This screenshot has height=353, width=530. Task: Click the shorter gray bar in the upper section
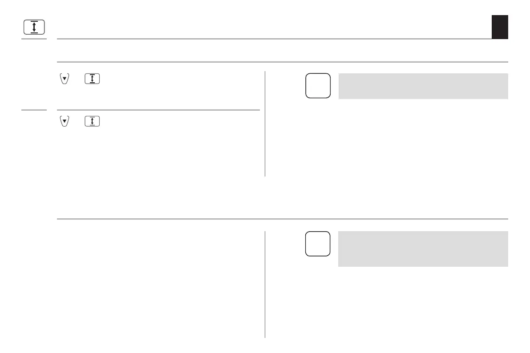(x=423, y=86)
